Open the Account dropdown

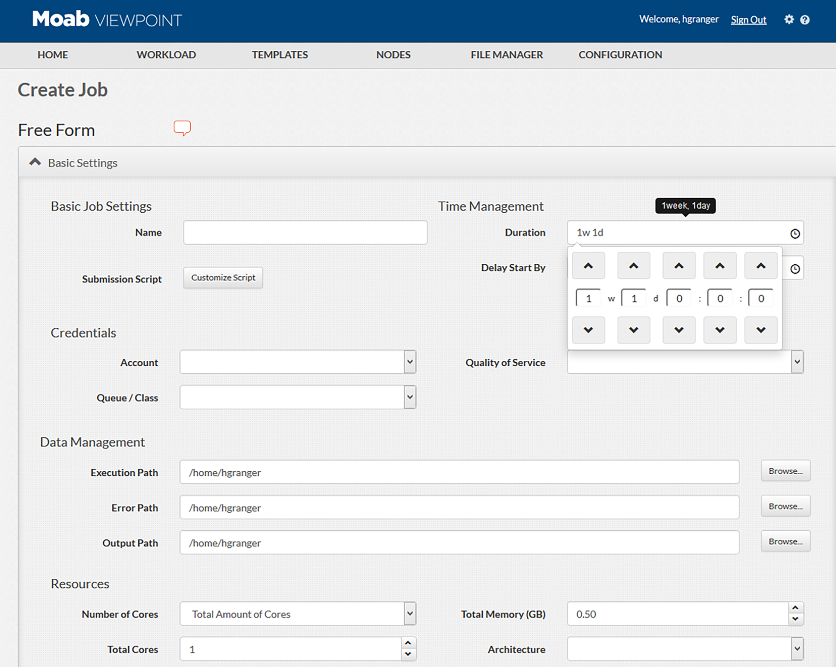point(410,362)
